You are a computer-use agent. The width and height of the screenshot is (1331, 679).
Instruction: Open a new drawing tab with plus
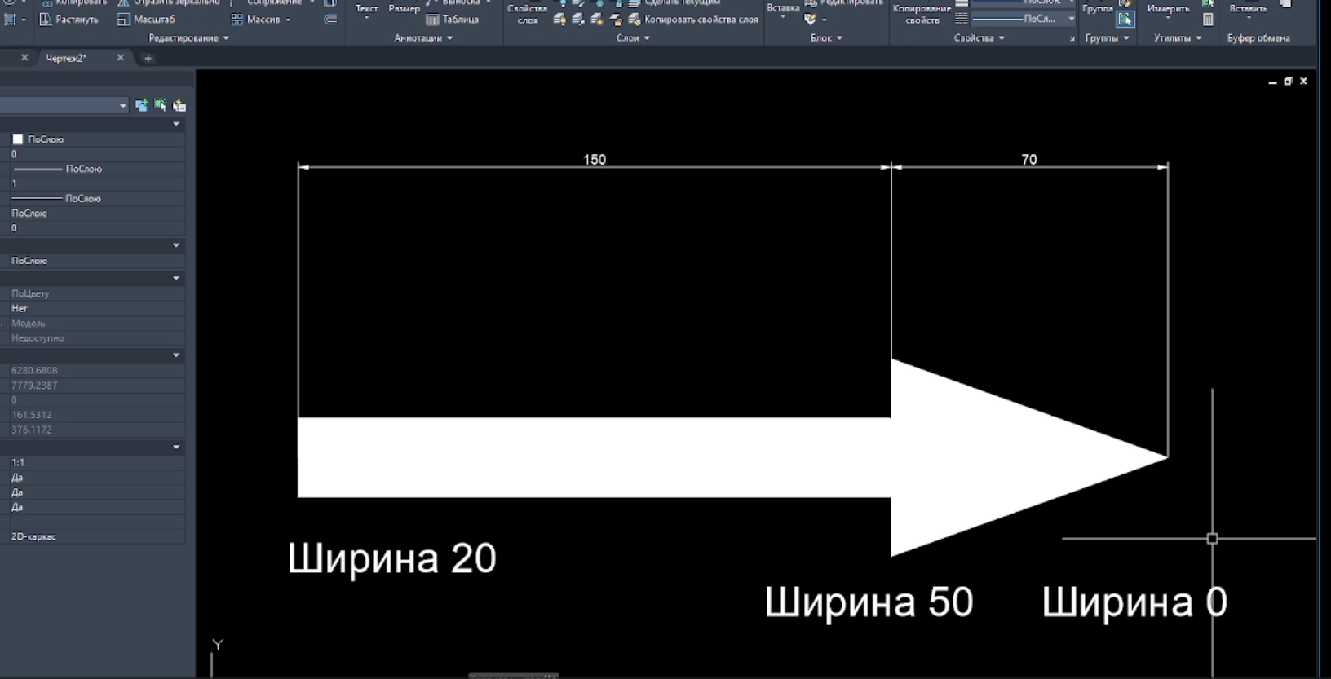[x=148, y=58]
